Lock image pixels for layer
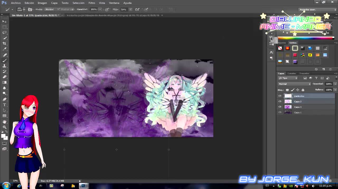338x189 pixels. coord(293,90)
